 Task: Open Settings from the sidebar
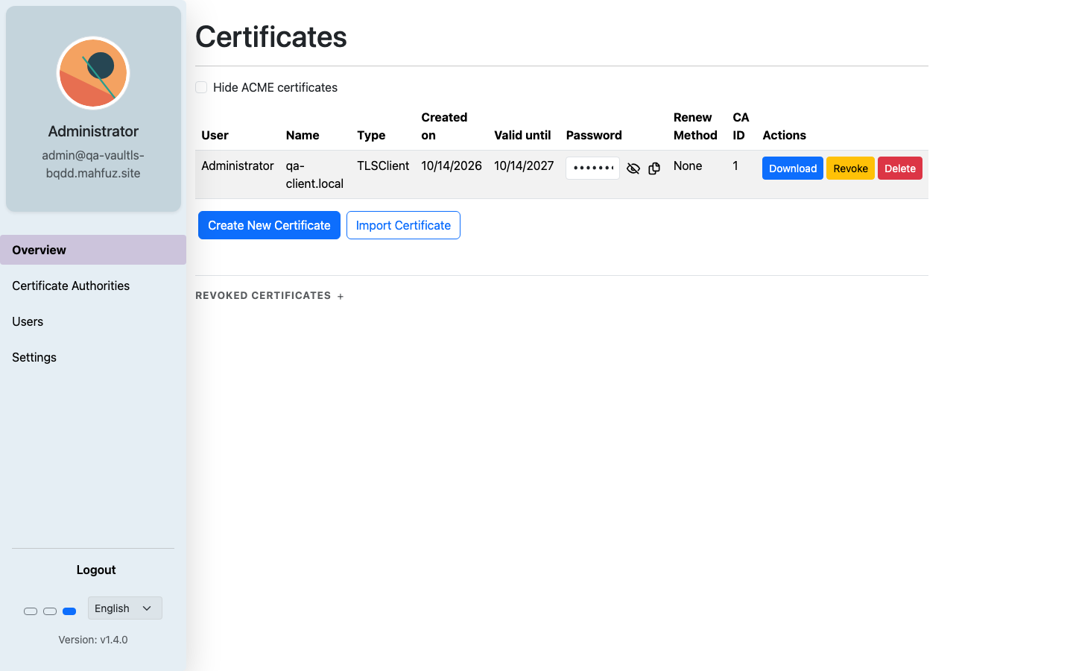[93, 357]
